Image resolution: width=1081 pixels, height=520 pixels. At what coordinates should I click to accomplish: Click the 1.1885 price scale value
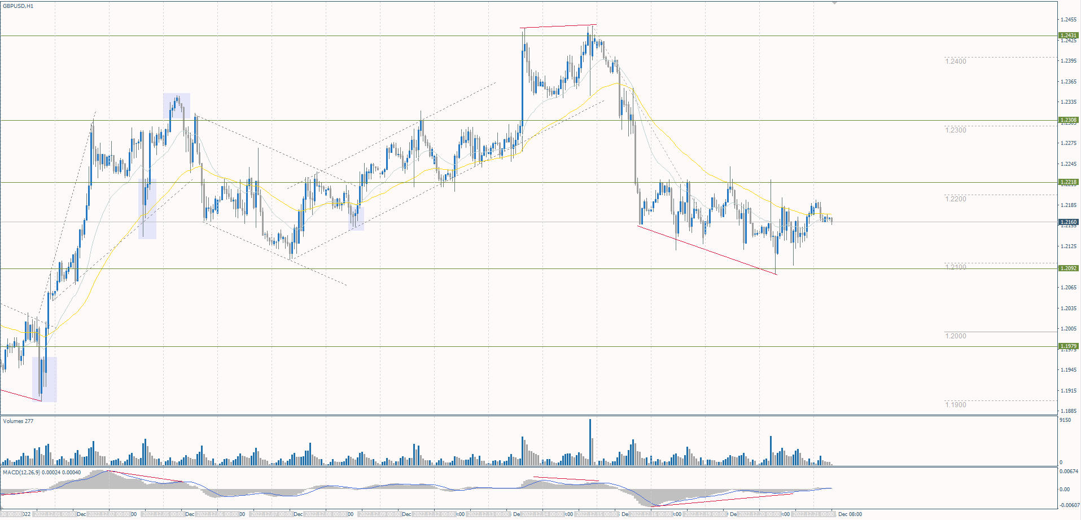(1068, 411)
